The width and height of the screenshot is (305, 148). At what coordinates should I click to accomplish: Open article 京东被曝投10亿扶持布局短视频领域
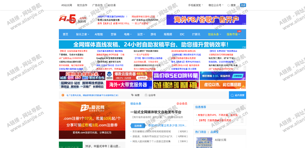pos(152,132)
